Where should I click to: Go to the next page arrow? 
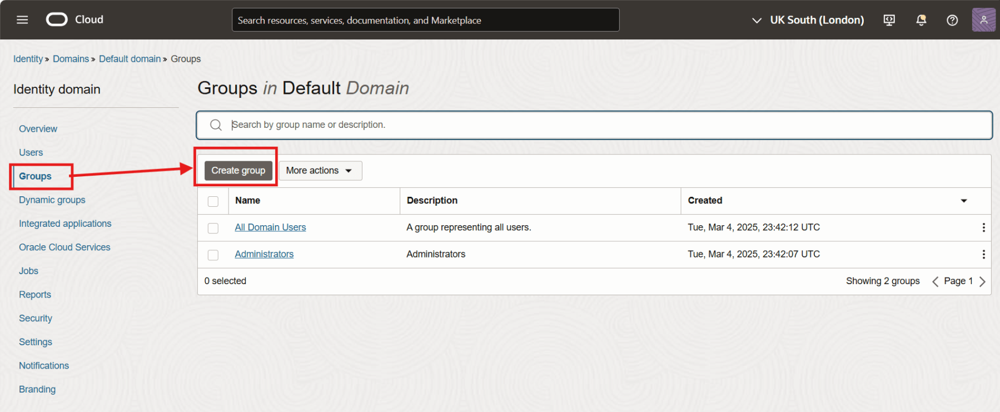pyautogui.click(x=982, y=281)
